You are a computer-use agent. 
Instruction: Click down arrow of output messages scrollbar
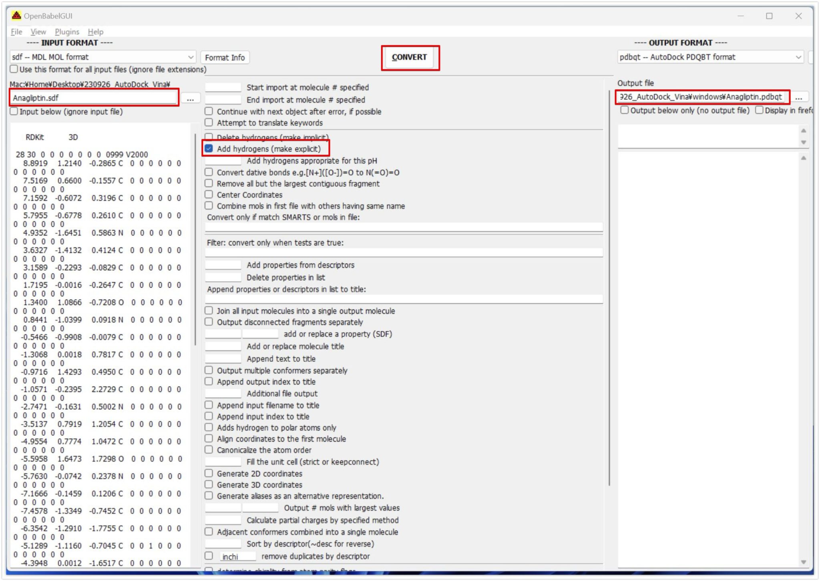click(x=803, y=142)
